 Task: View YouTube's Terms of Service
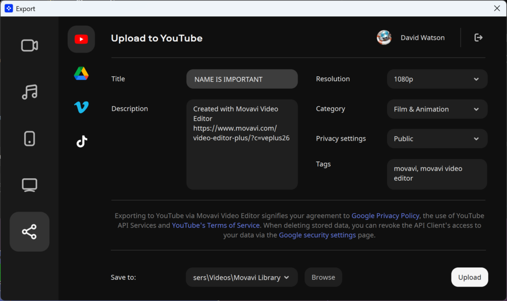[216, 225]
